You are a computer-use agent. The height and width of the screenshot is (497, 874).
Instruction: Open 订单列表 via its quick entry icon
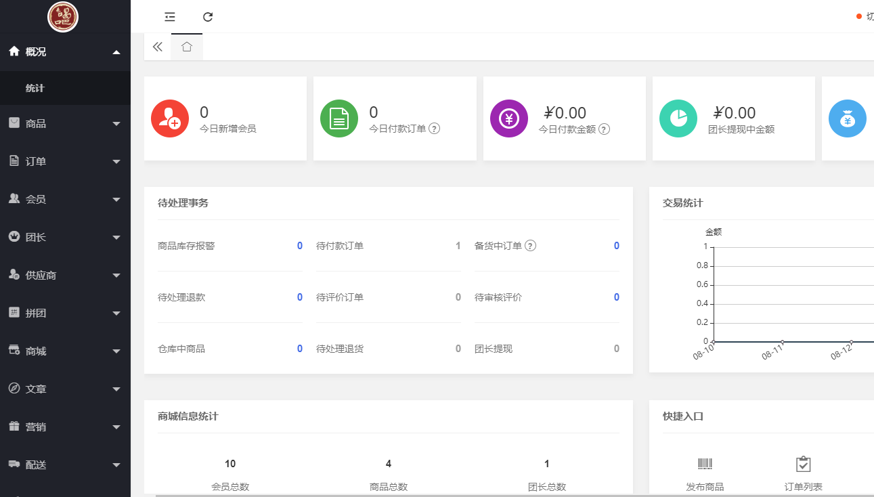click(803, 464)
